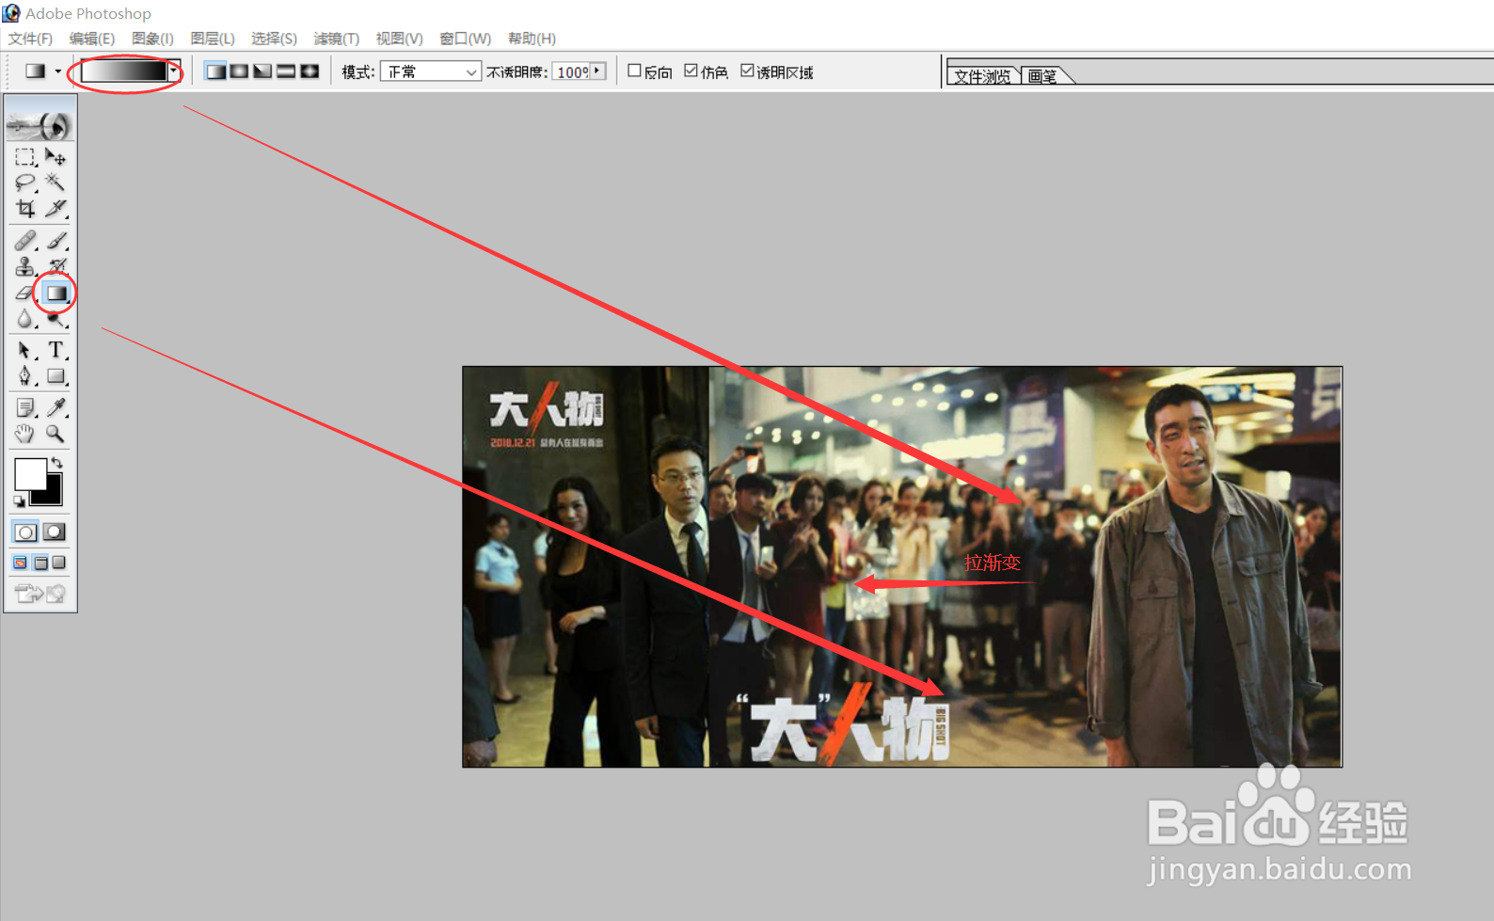1494x921 pixels.
Task: Open the 选择(S) menu
Action: tap(274, 39)
